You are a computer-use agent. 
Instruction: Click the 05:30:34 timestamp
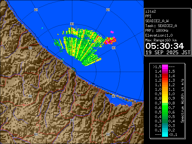164,46
